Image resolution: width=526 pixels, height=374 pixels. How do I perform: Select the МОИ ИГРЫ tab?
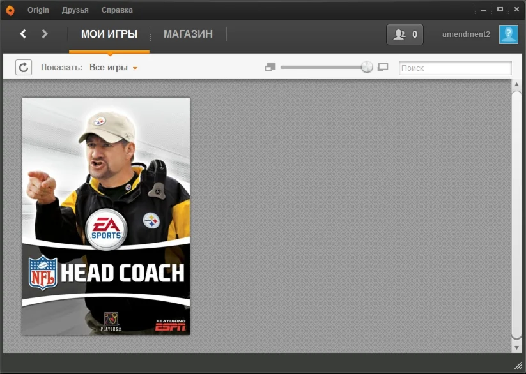[109, 34]
